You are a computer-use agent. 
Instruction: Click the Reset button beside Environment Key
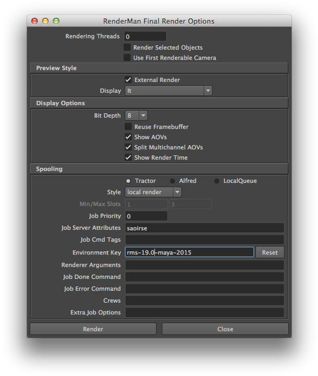click(x=270, y=252)
